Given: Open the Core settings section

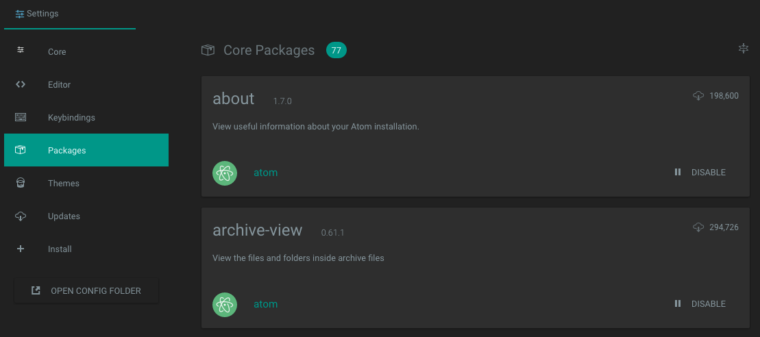Looking at the screenshot, I should tap(86, 51).
